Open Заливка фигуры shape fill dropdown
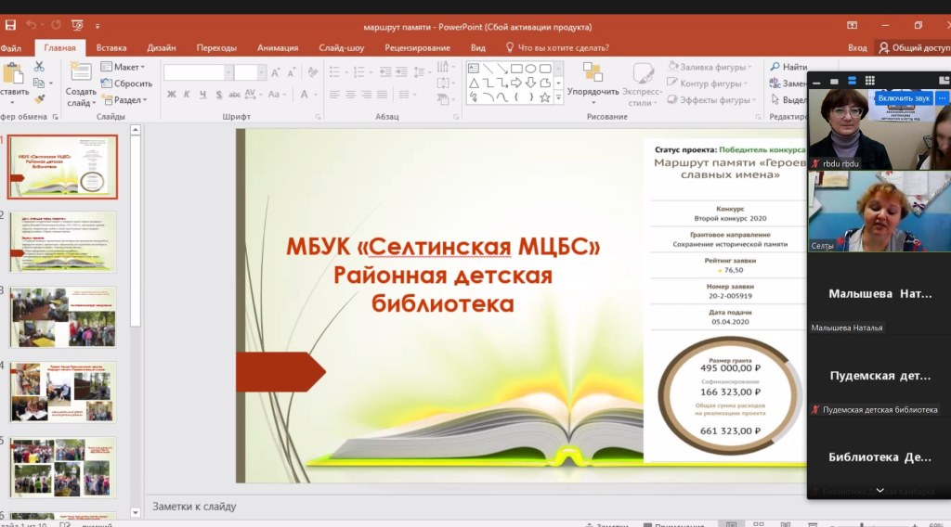 [710, 67]
